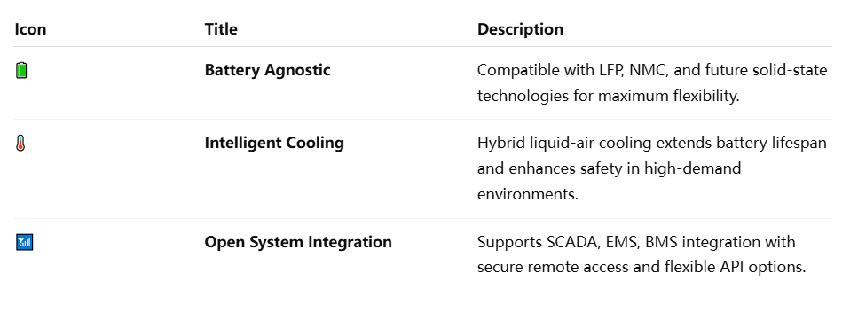Select the Icon column header
Screen dimensions: 858x320
tap(31, 29)
